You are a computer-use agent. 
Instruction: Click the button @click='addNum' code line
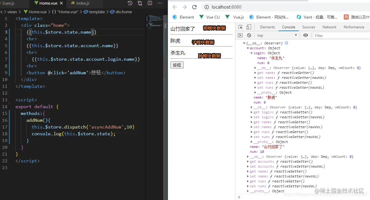(76, 73)
